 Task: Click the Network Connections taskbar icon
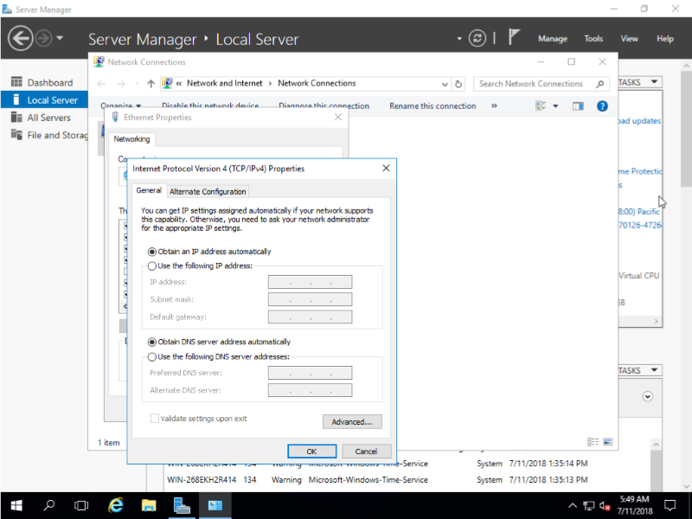pos(215,505)
